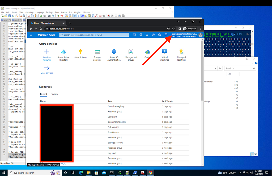
Task: Switch to the Favorite resources tab
Action: coord(54,94)
